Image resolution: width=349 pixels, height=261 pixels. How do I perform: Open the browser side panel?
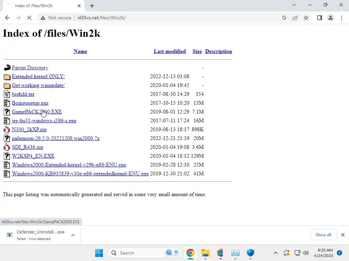[x=320, y=18]
